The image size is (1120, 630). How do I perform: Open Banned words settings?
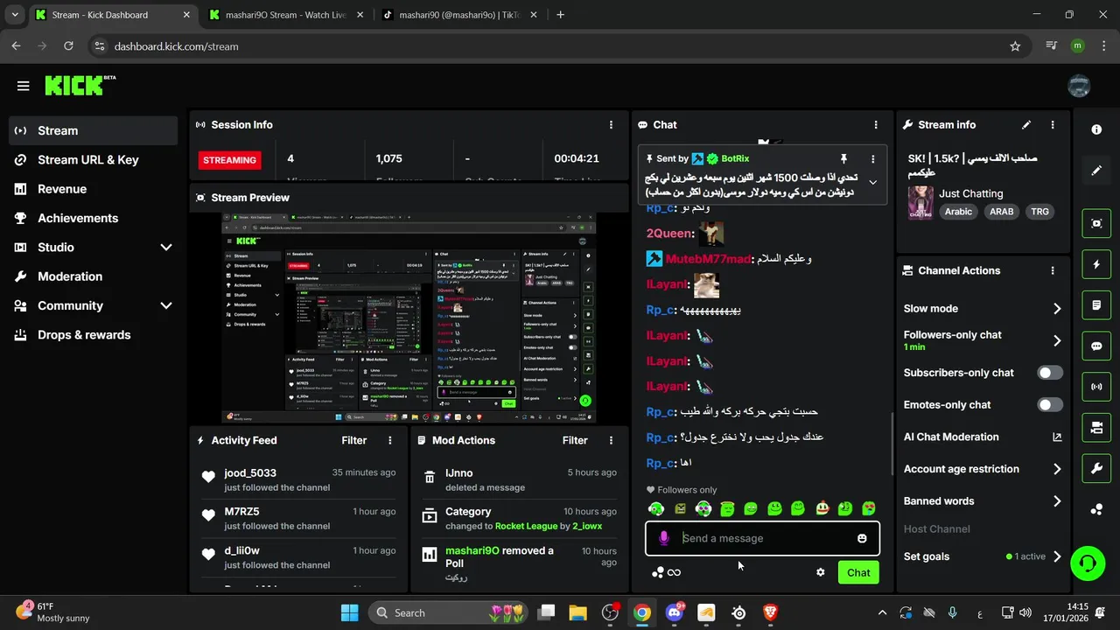983,501
